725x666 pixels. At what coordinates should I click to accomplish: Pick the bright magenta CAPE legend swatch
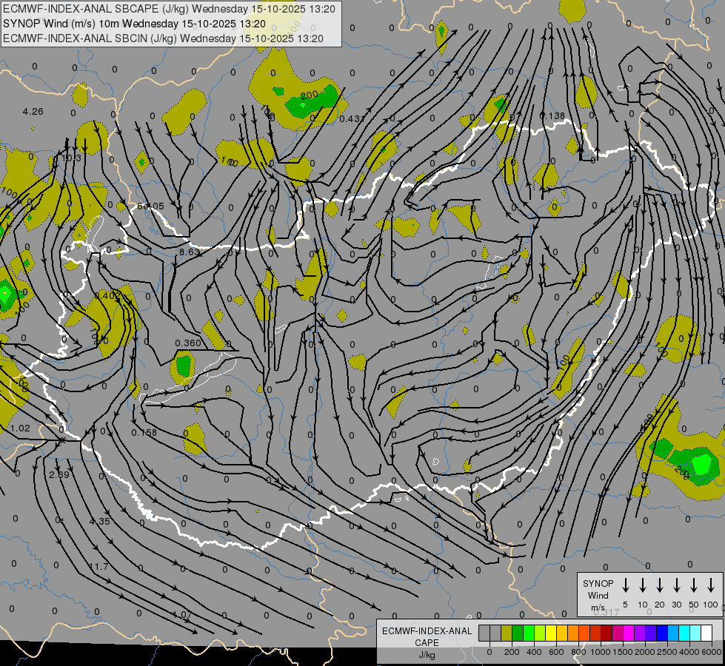tap(629, 633)
